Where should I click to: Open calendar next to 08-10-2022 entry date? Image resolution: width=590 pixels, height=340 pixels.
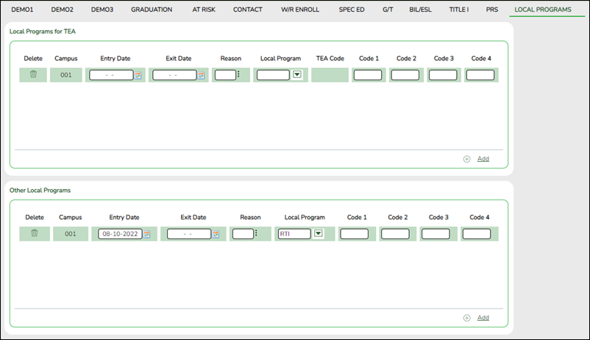146,234
